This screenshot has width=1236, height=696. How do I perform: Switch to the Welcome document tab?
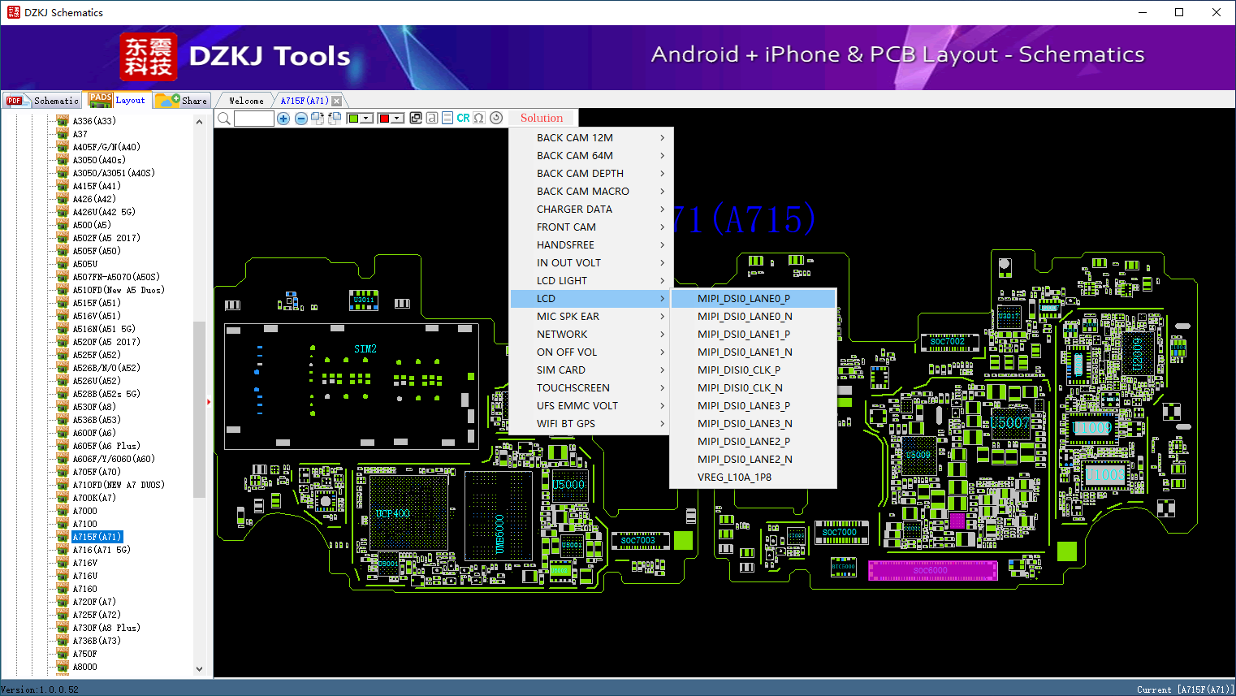pos(246,101)
